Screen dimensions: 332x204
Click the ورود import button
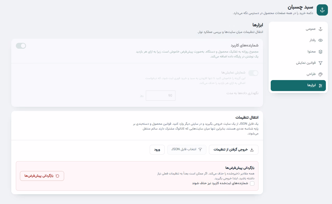[x=157, y=150]
